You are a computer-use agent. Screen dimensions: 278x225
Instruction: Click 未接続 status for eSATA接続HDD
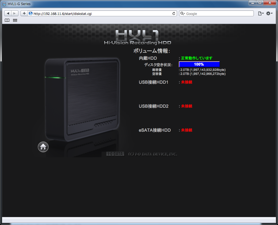187,130
